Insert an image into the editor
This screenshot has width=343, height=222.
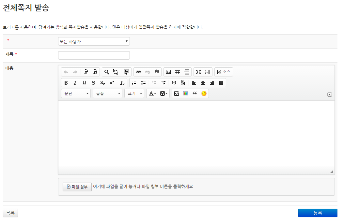tap(168, 72)
